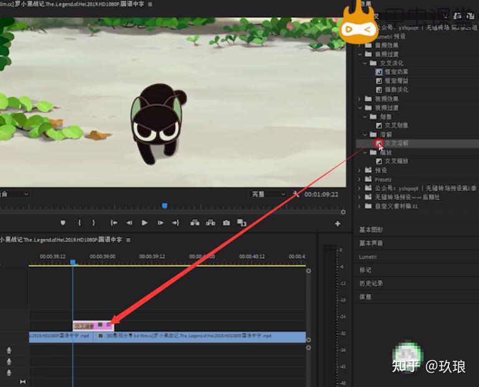Click the 00:01:09:22 duration timecode
This screenshot has height=387, width=479.
coord(321,194)
